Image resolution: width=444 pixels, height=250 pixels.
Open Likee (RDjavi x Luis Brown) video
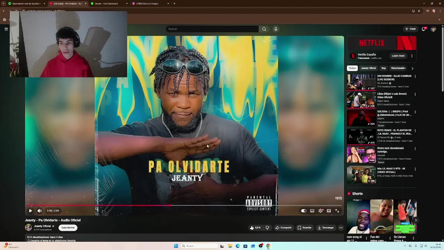point(392,95)
